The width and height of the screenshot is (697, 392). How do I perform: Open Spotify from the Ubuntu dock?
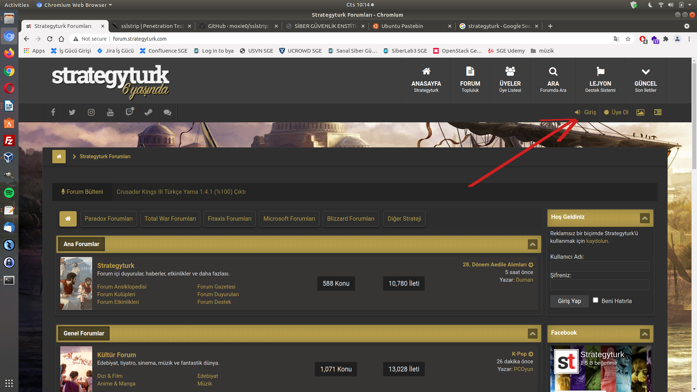click(9, 193)
